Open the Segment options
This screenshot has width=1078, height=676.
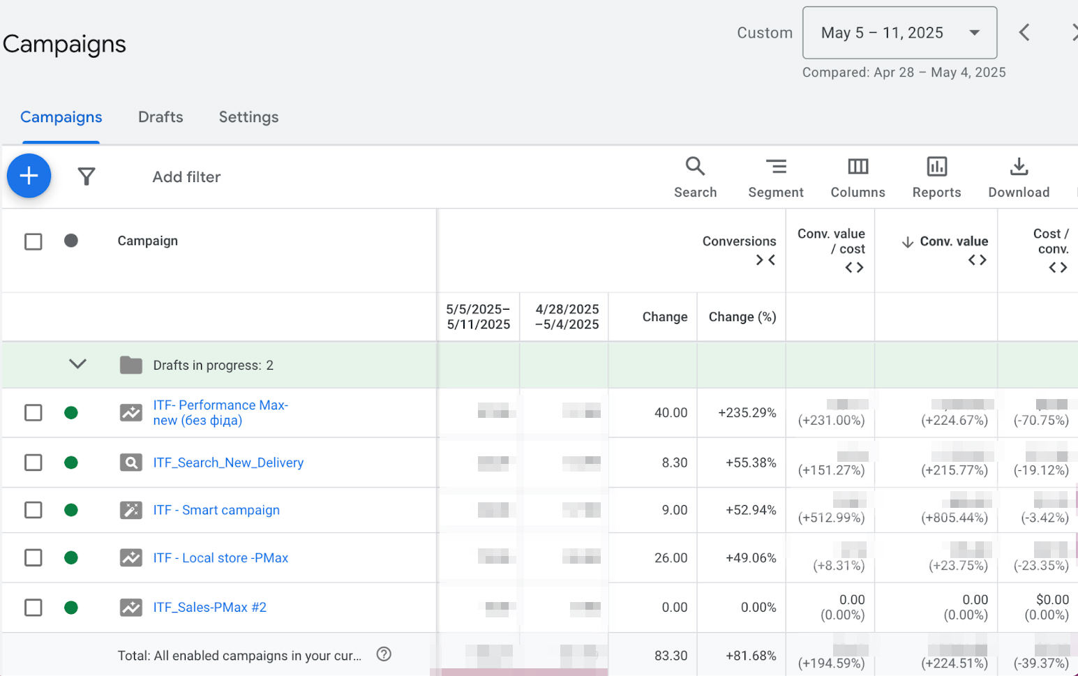[775, 177]
